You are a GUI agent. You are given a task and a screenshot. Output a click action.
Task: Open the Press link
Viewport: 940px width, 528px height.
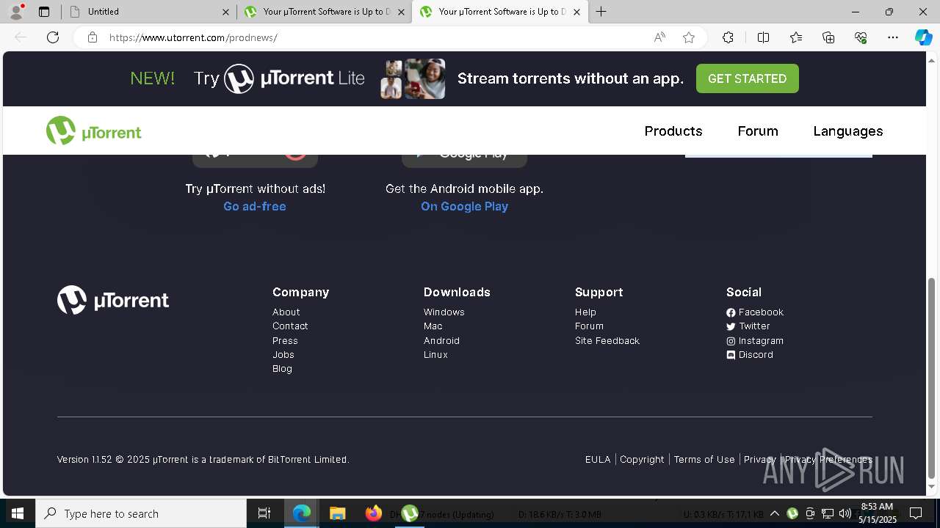tap(285, 341)
